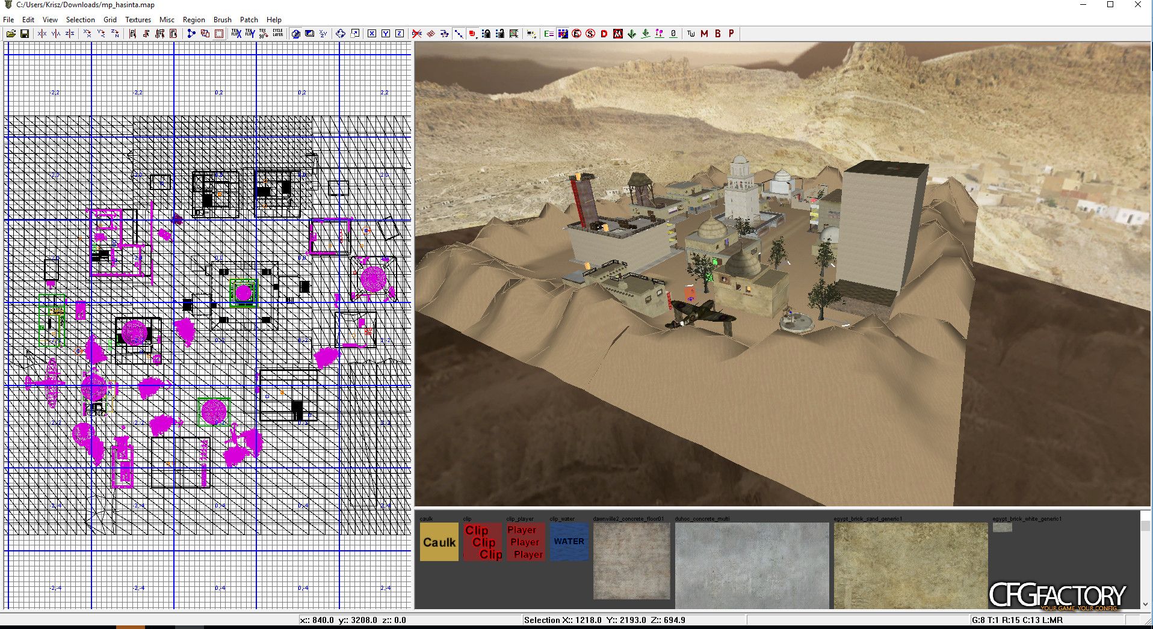The image size is (1153, 629).
Task: Rotate selection around Z axis
Action: (115, 34)
